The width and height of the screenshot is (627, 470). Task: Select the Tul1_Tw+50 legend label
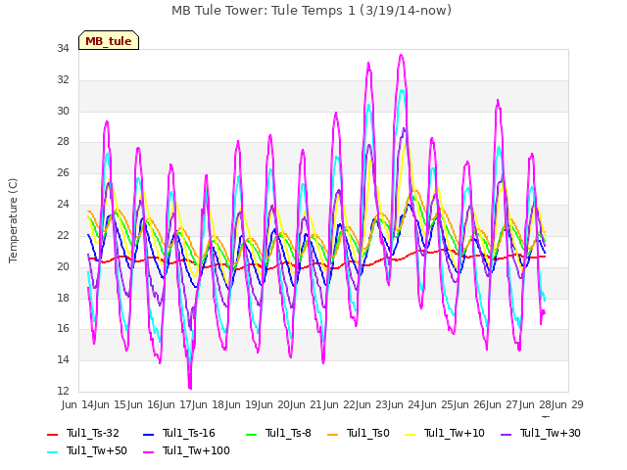tap(97, 450)
